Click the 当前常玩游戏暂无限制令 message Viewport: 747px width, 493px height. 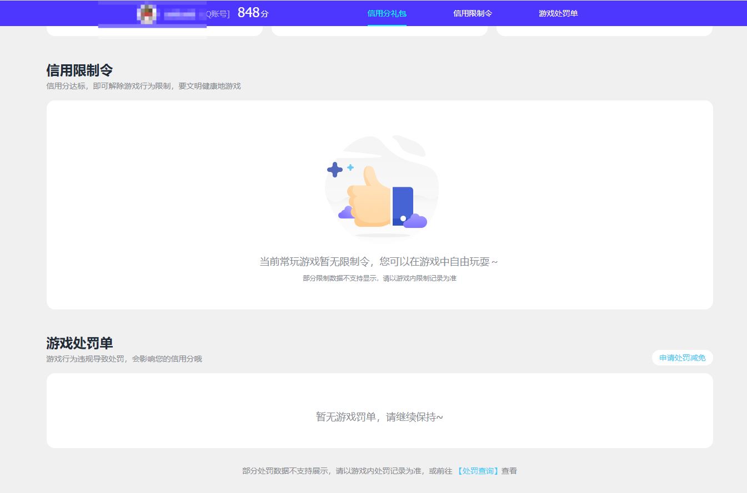point(378,261)
